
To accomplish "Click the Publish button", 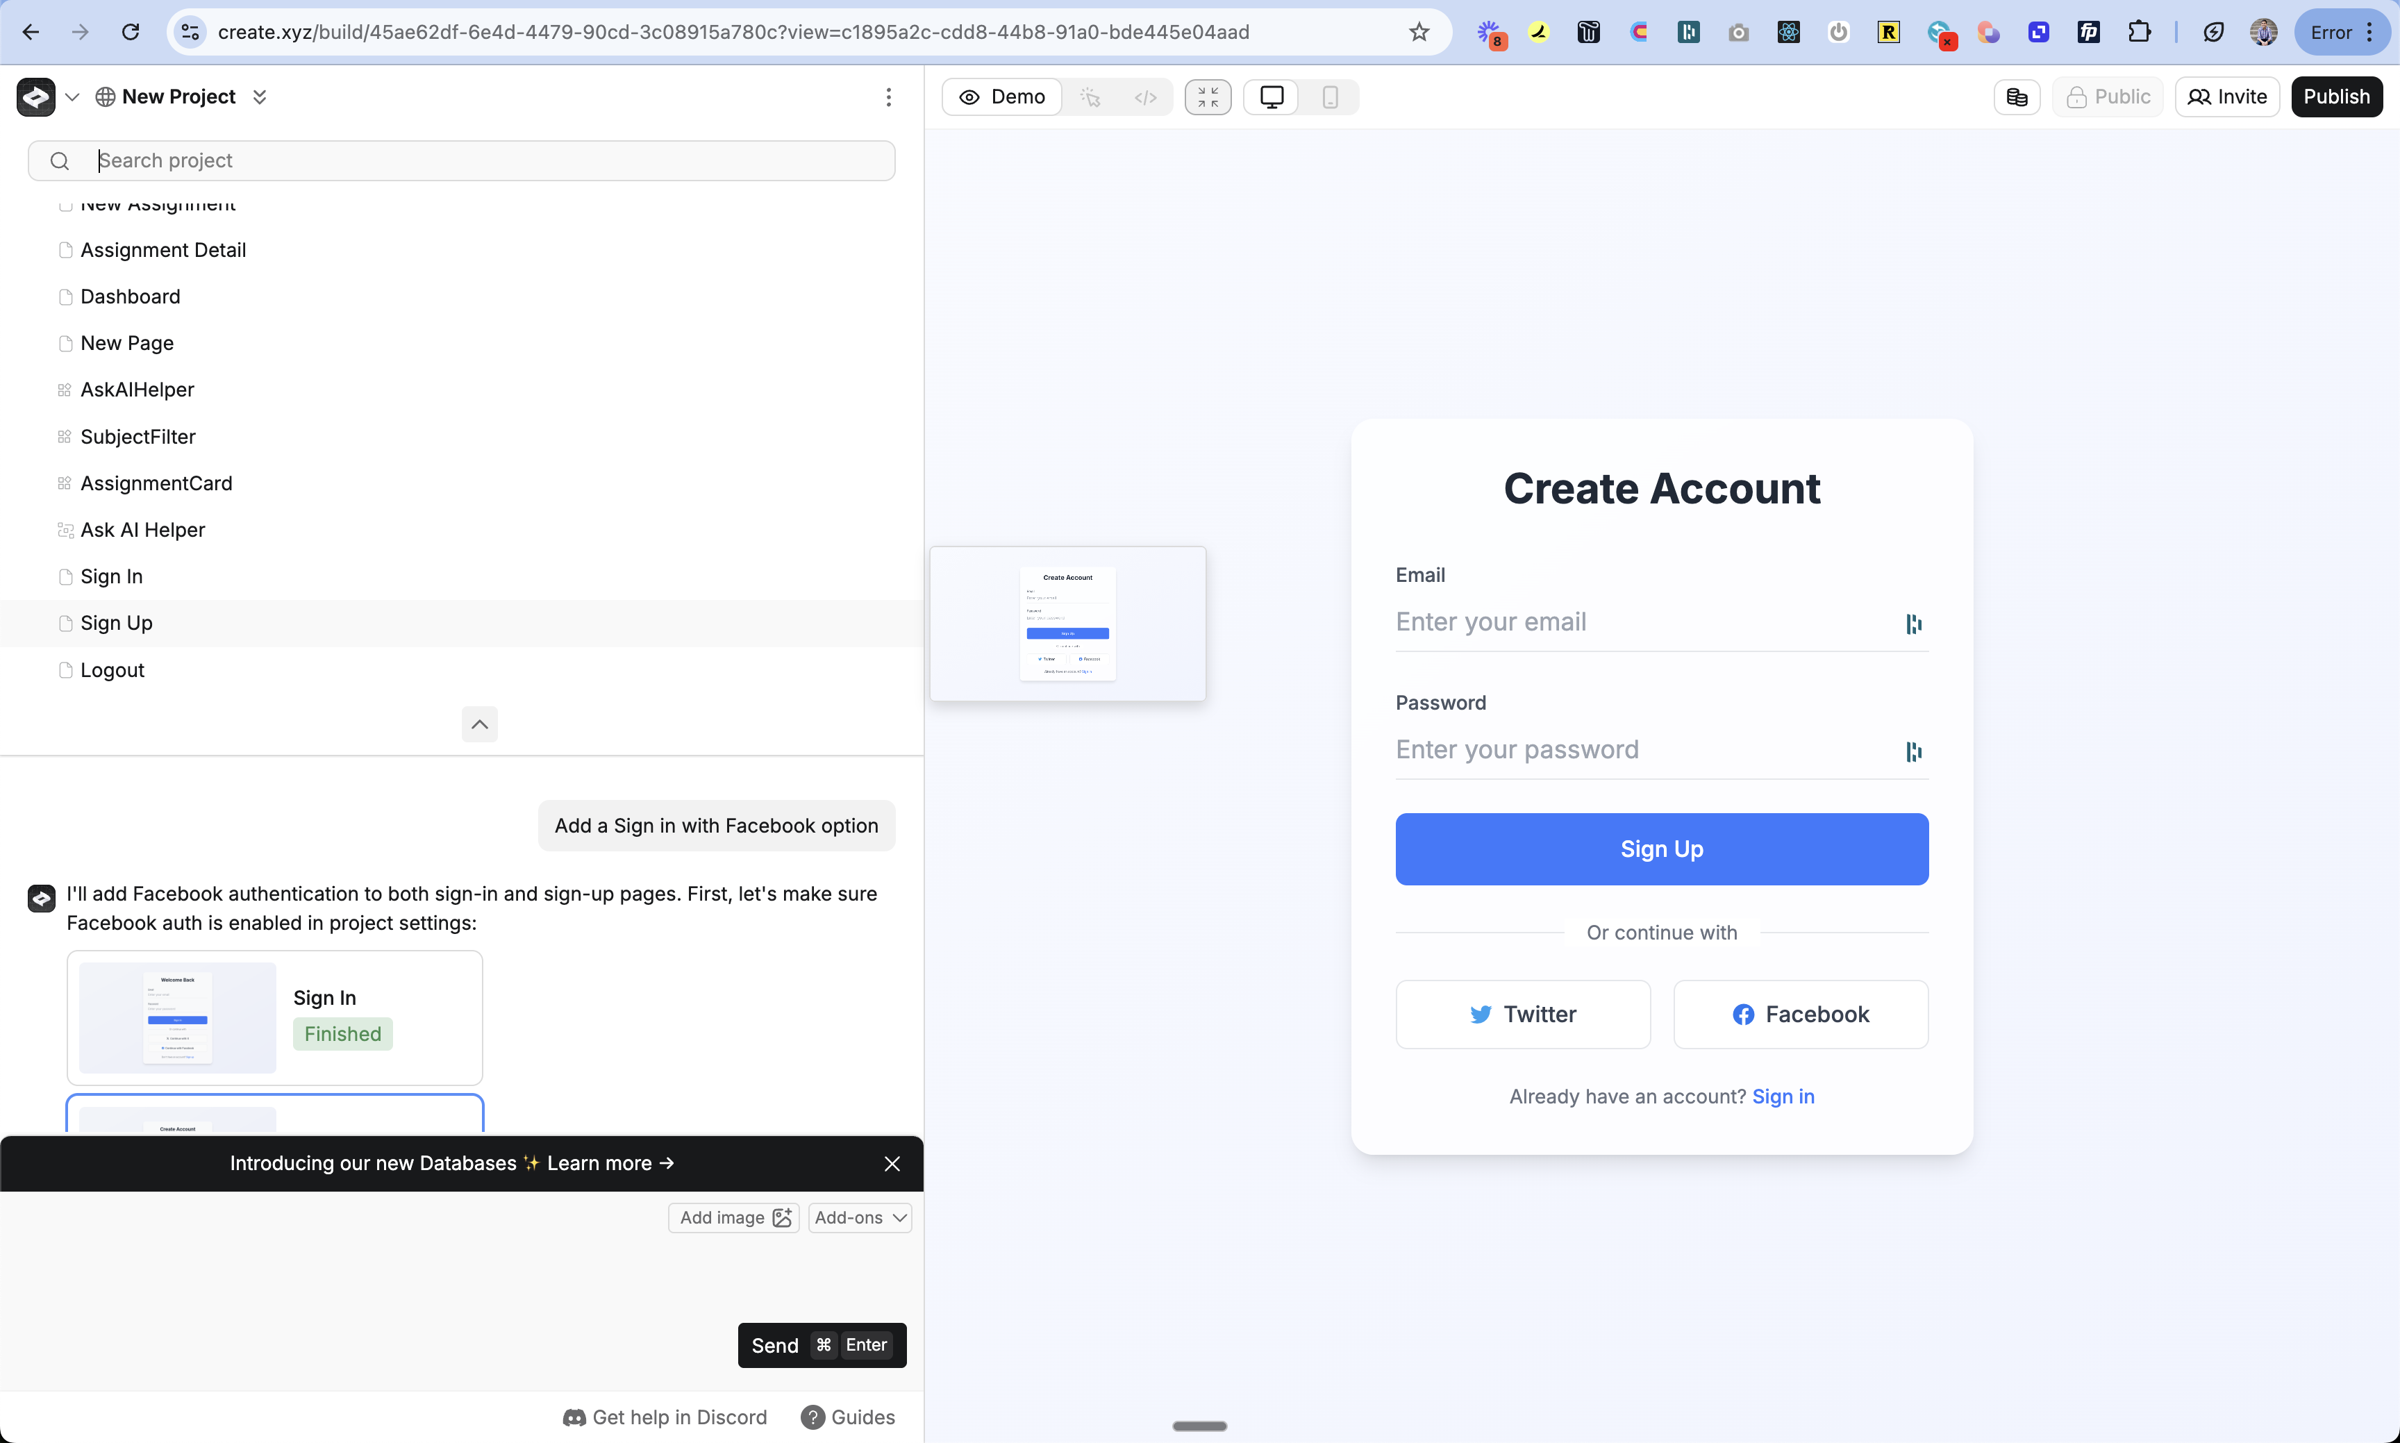I will 2336,97.
